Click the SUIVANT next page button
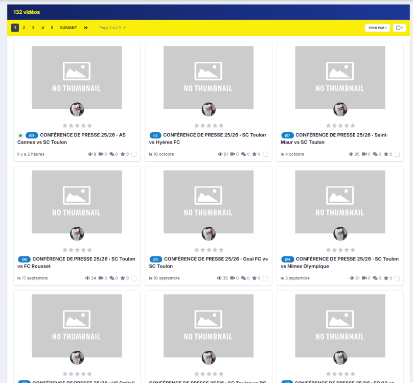Screen dimensions: 413x383 [x=68, y=28]
